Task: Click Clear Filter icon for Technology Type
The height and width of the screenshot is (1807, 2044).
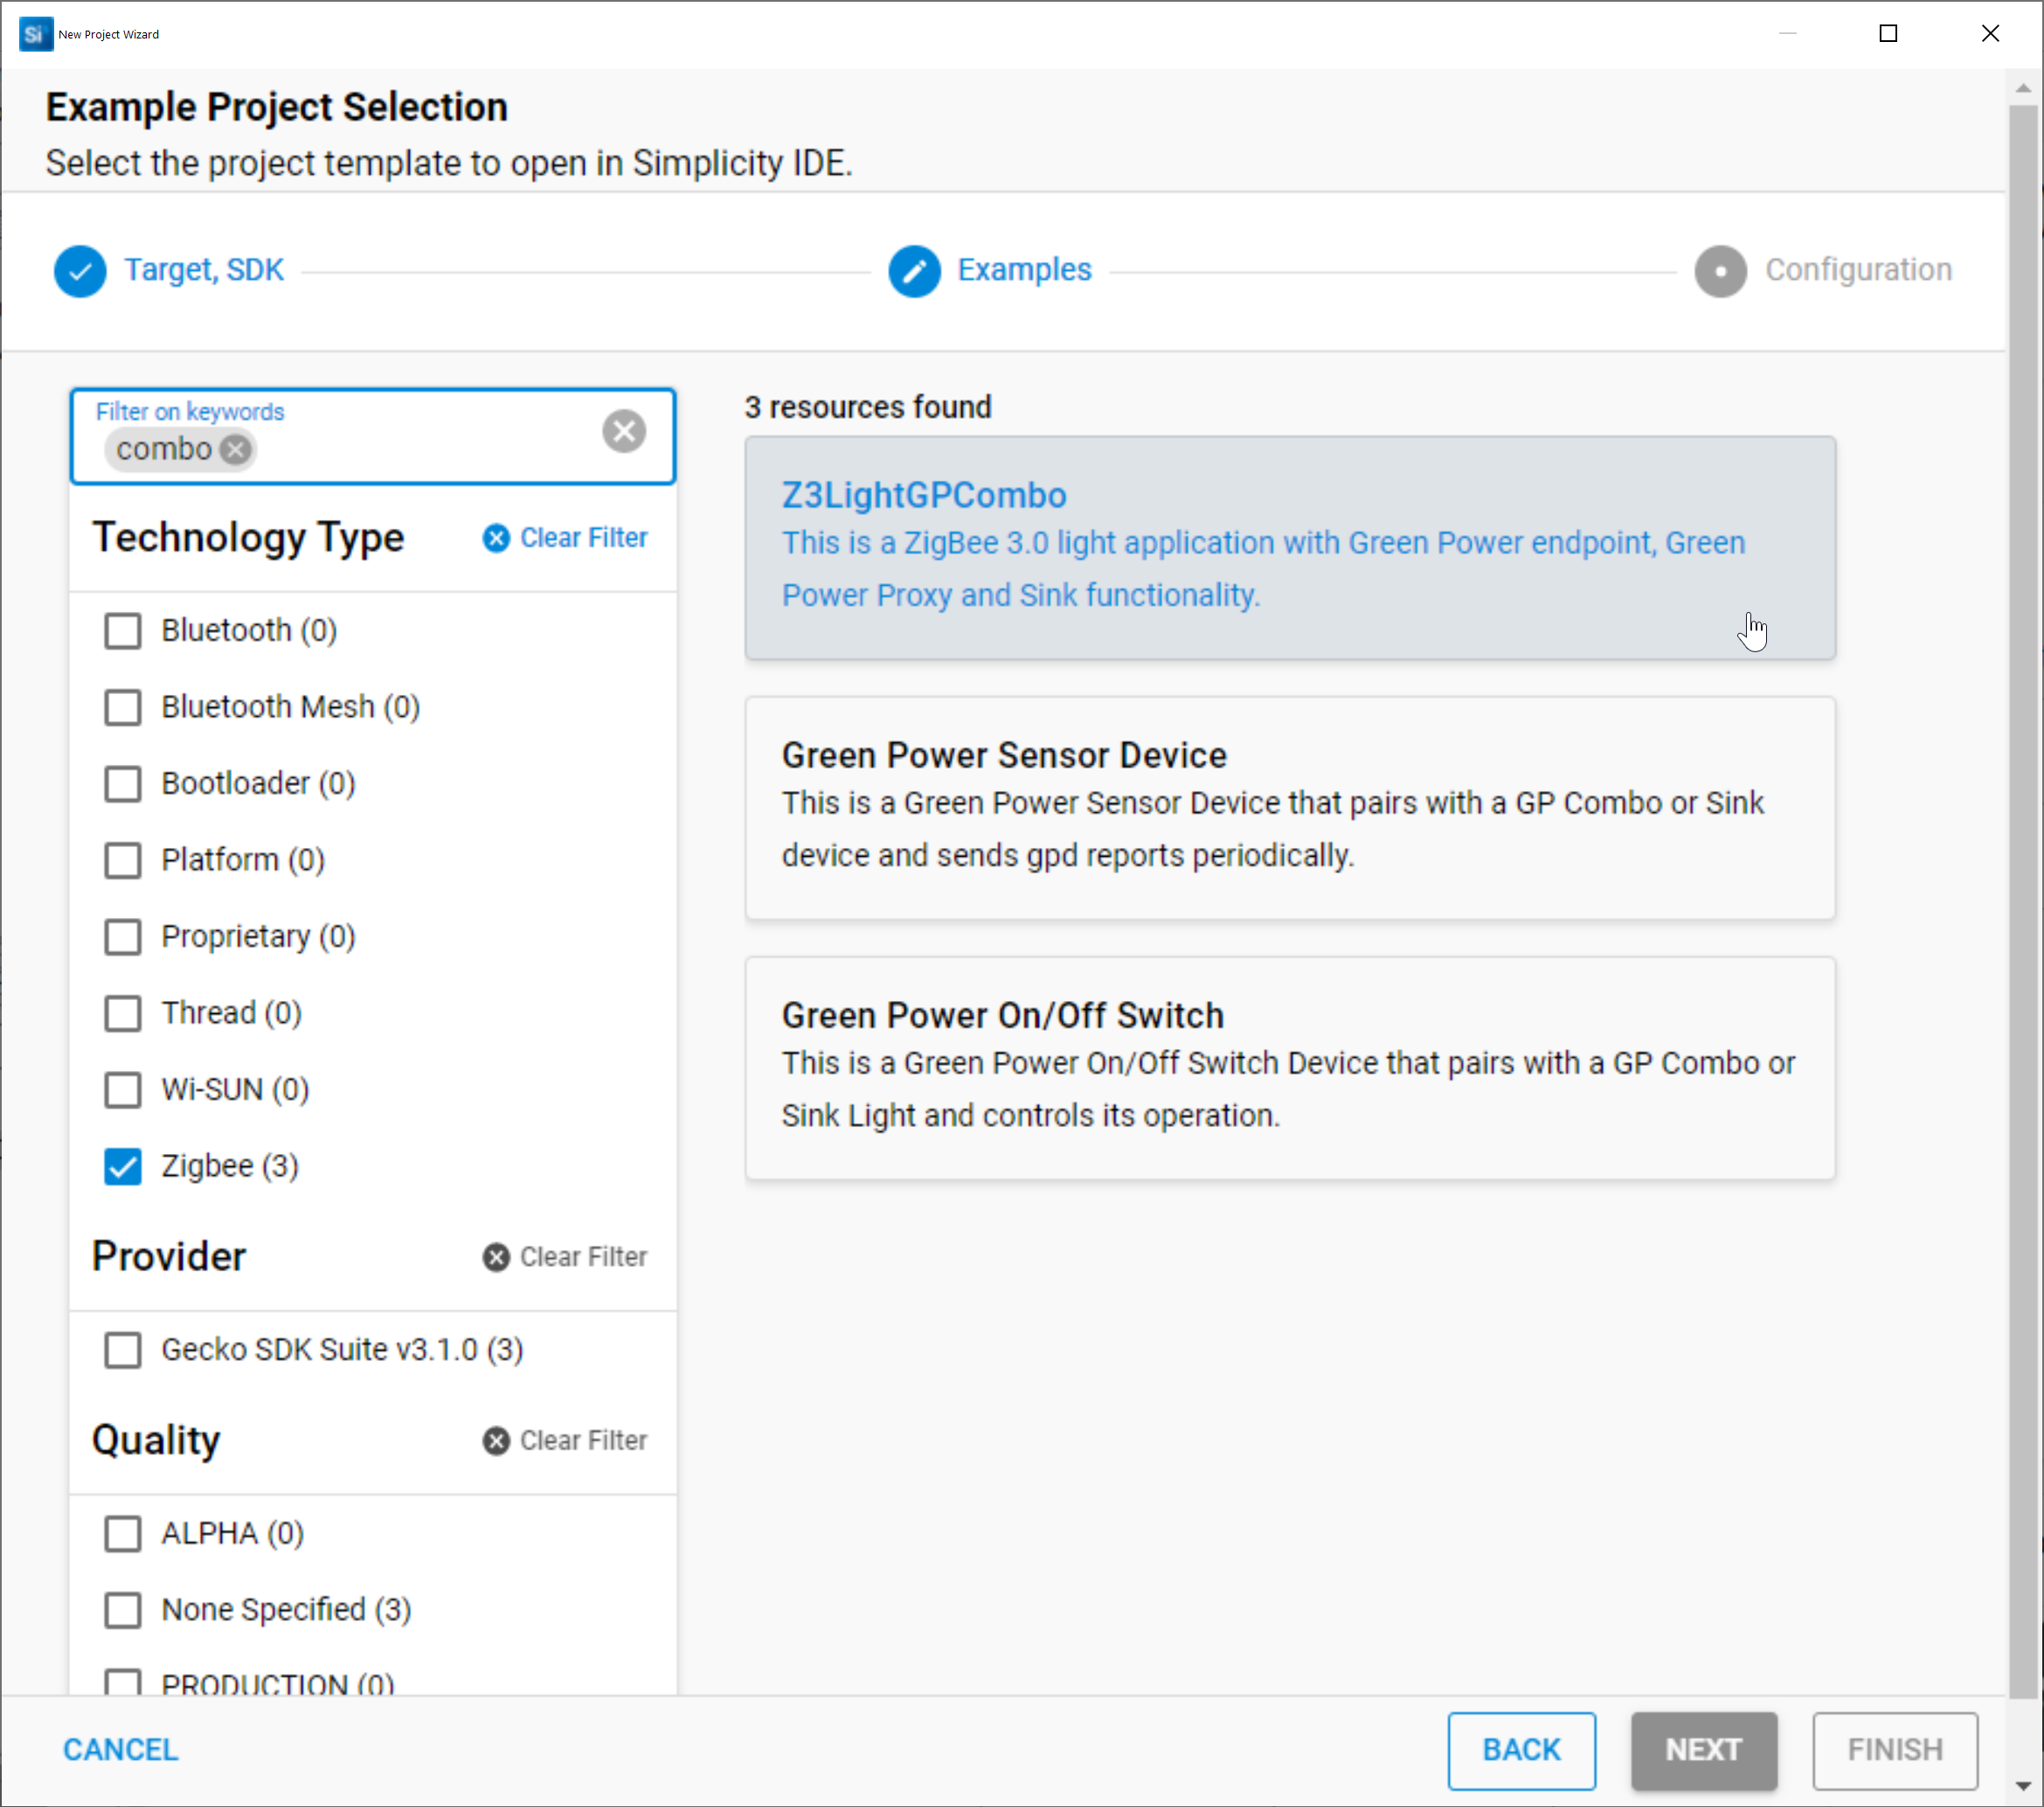Action: [496, 539]
